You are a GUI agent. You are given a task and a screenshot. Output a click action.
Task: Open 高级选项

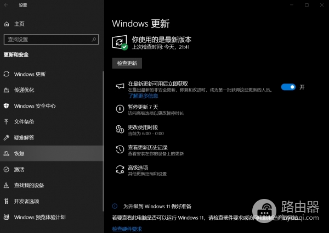pos(138,168)
